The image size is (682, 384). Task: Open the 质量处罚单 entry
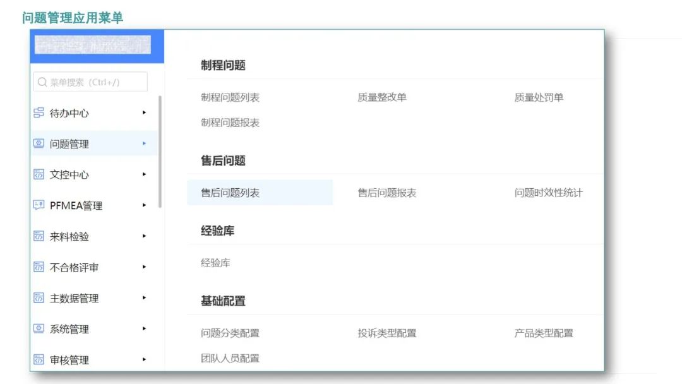point(539,97)
